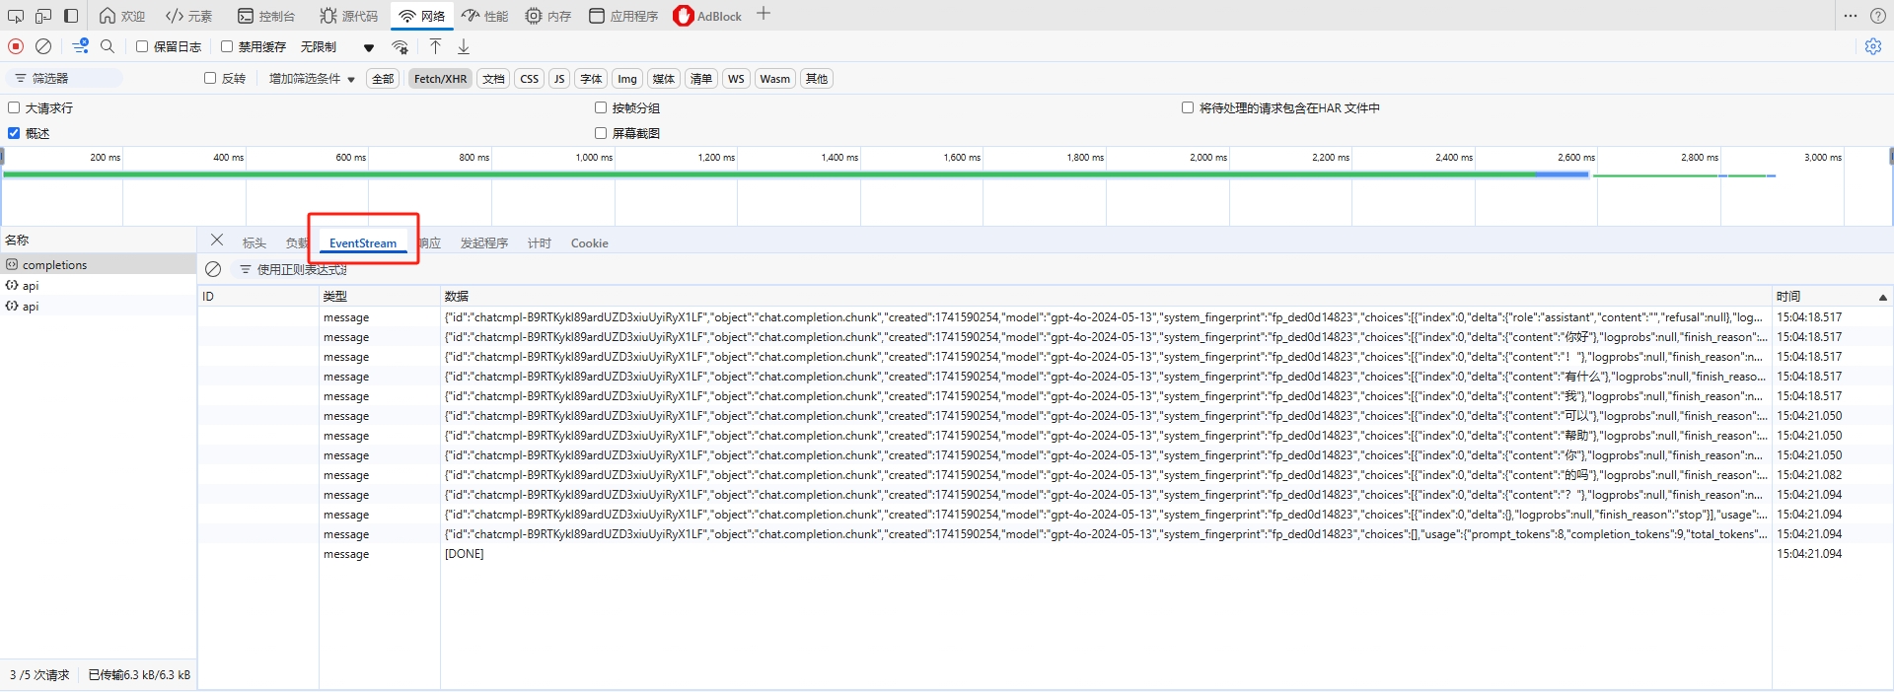Open the 发起程序 tab
The height and width of the screenshot is (692, 1894).
point(484,242)
